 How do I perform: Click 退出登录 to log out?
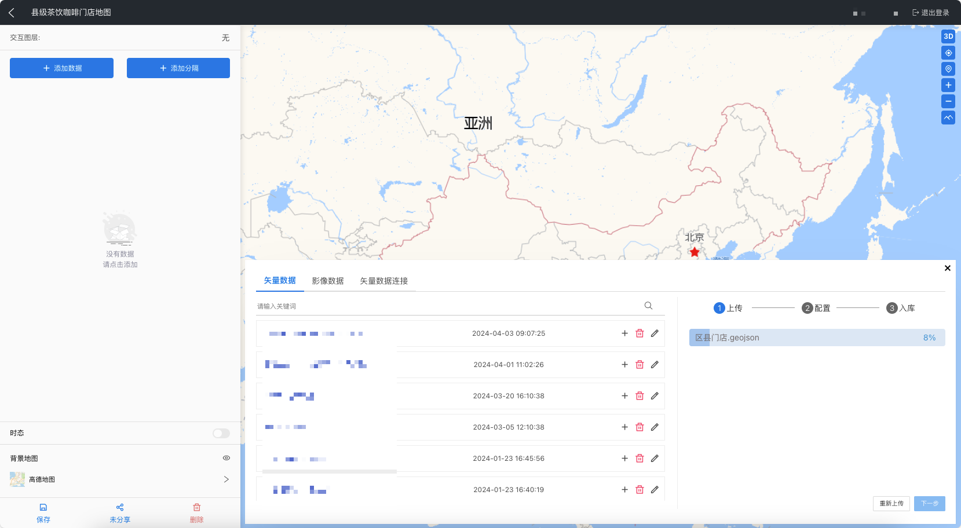[930, 13]
